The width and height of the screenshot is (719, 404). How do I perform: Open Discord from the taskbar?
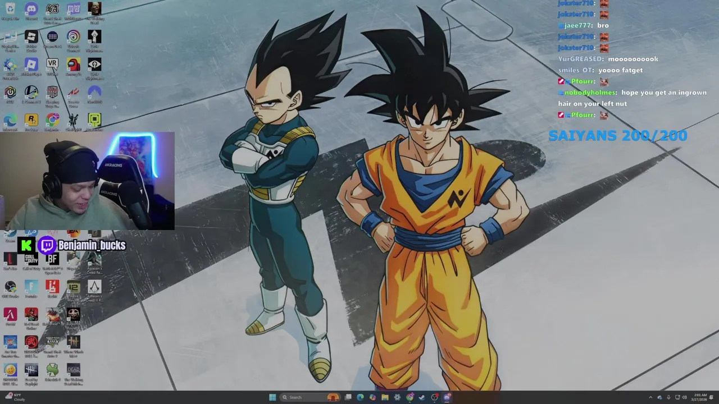(x=447, y=397)
